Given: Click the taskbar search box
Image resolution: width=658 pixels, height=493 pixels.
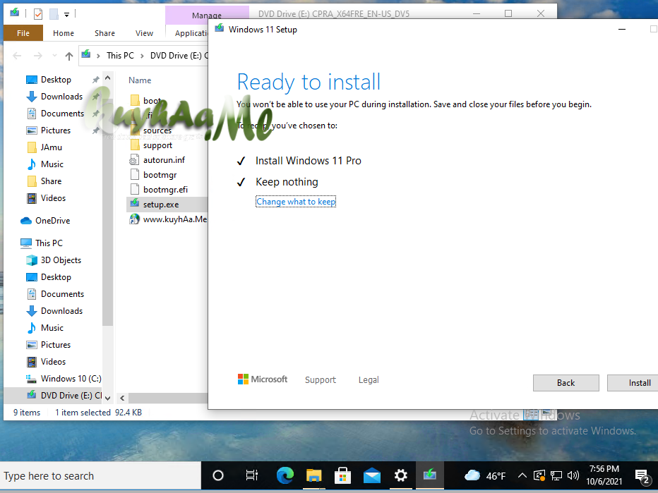Looking at the screenshot, I should (101, 476).
